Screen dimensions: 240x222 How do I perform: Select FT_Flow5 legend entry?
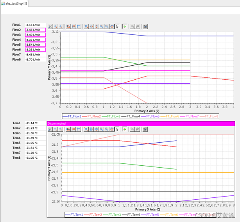[150, 116]
